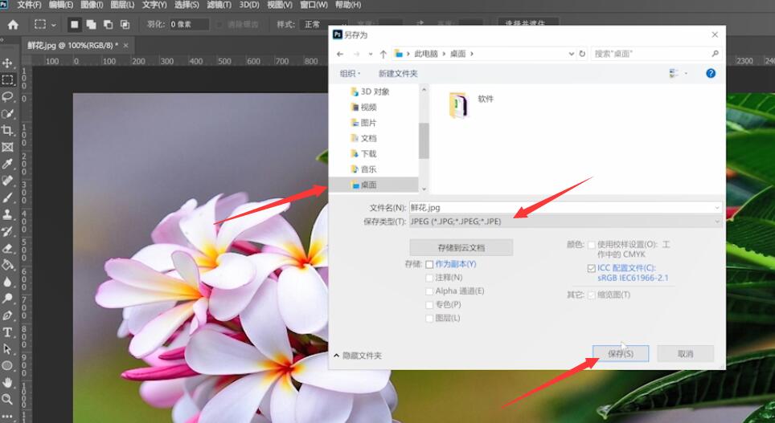Select the Crop tool
Viewport: 775px width, 423px height.
click(x=7, y=130)
